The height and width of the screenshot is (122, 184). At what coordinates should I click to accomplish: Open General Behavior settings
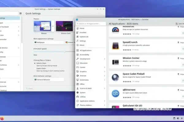coord(48,80)
